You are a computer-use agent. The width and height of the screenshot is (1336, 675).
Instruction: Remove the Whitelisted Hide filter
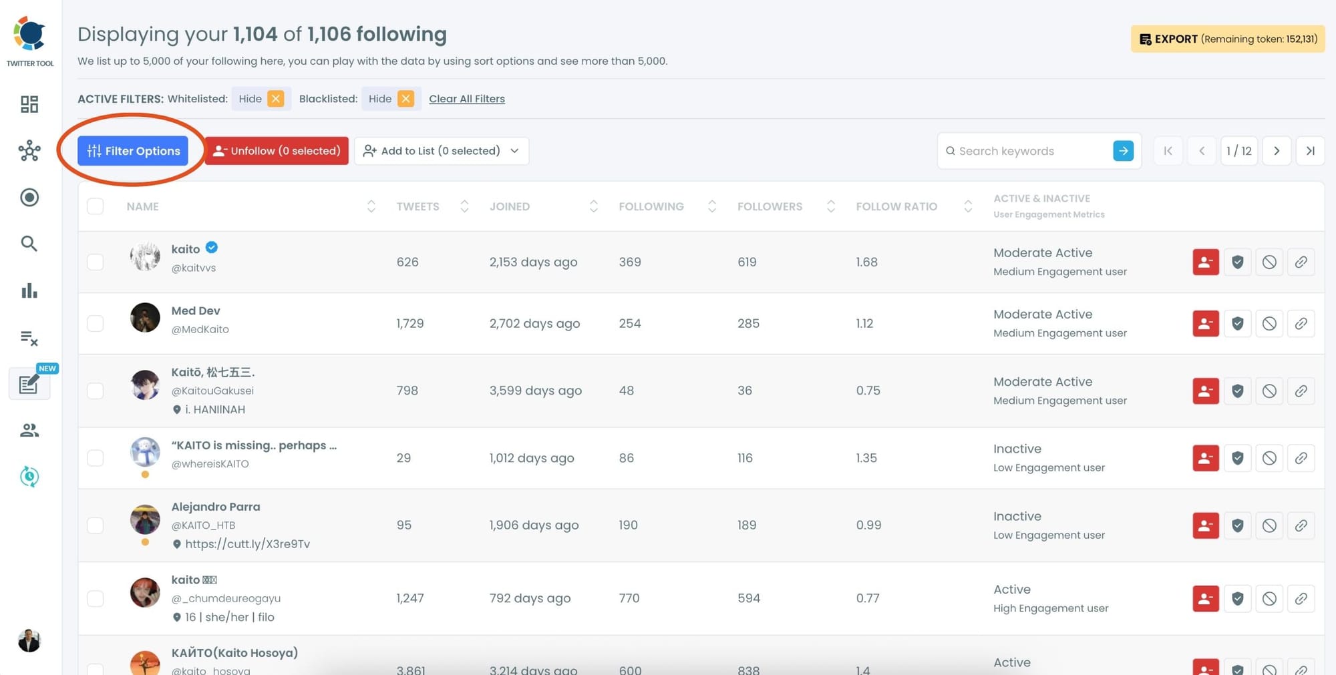pos(276,99)
